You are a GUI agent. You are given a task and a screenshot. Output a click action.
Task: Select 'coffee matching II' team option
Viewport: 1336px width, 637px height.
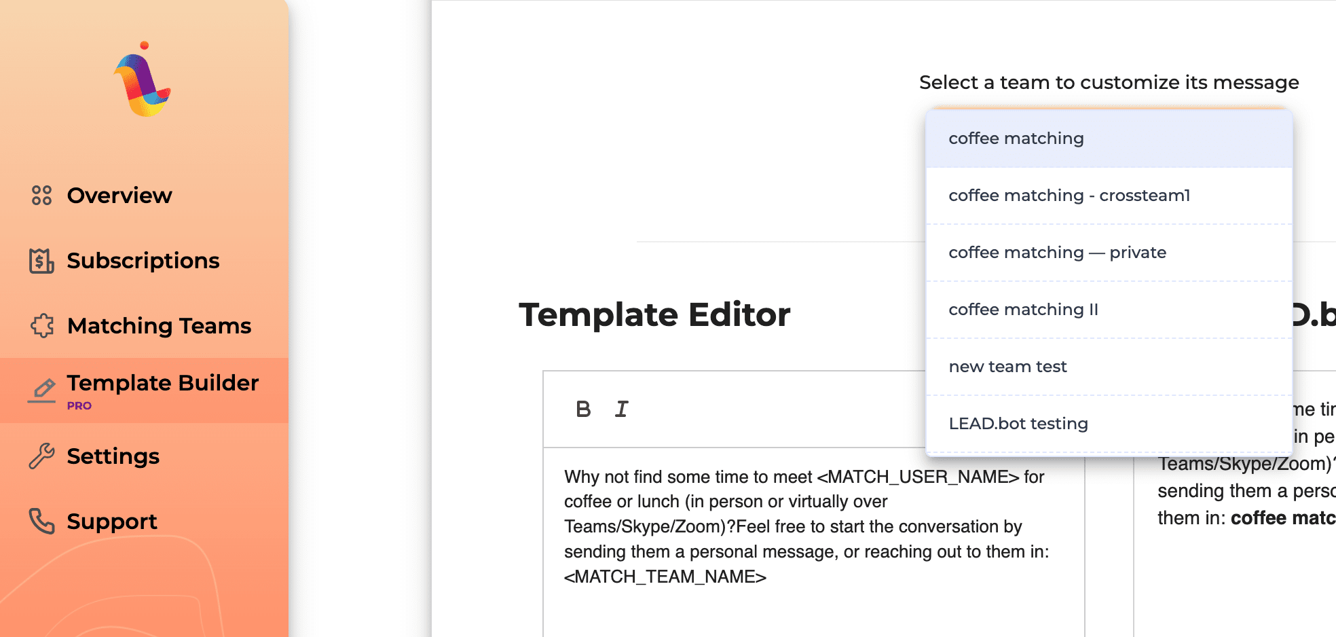[1023, 310]
